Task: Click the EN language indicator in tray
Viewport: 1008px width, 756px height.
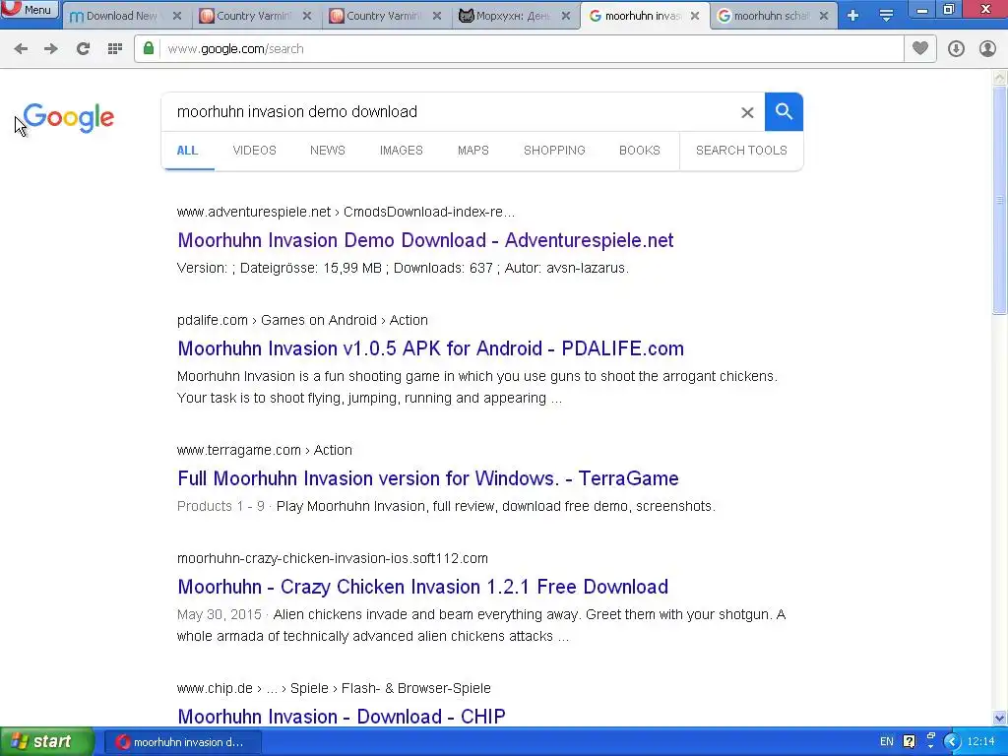Action: point(887,742)
